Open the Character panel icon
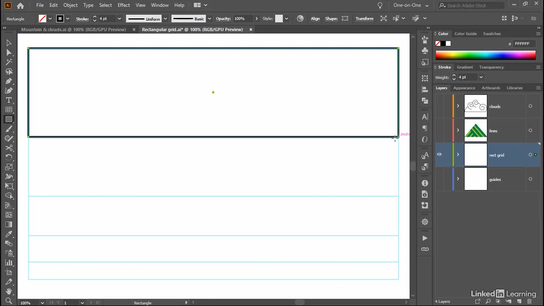The height and width of the screenshot is (306, 544). click(x=425, y=117)
